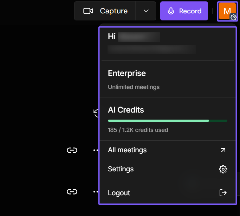
Task: Expand the Capture options dropdown arrow
Action: [146, 11]
